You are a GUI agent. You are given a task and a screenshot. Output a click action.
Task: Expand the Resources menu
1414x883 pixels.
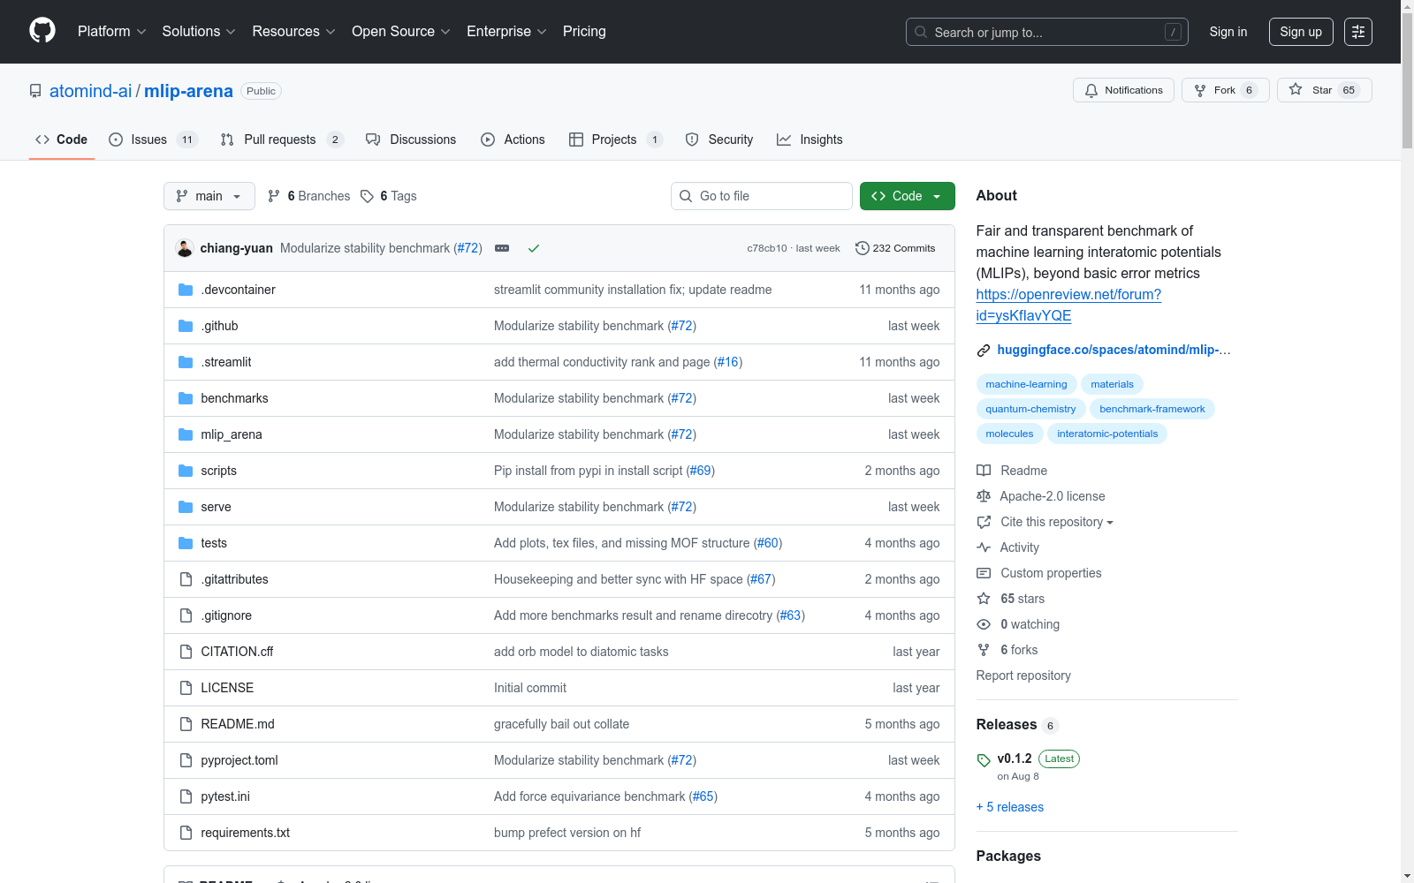[293, 32]
